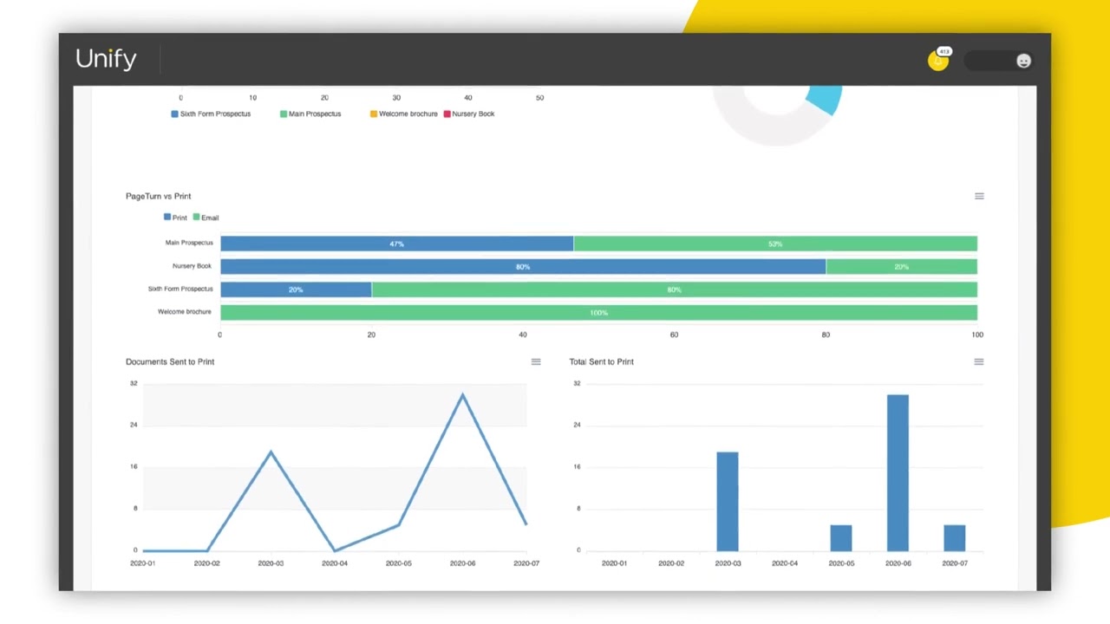
Task: Click Nursery Book 80% print bar
Action: click(x=523, y=267)
